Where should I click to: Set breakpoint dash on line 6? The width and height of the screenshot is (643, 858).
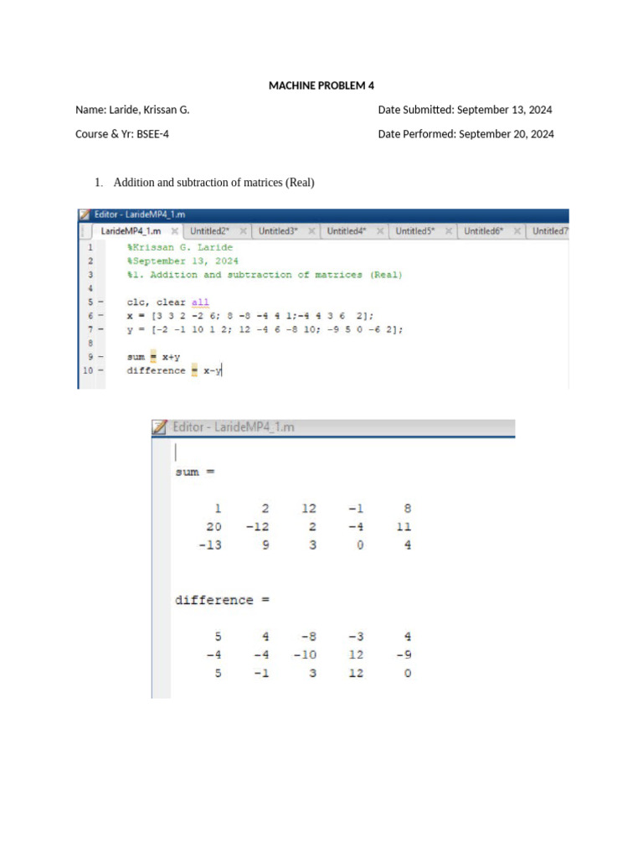[100, 316]
